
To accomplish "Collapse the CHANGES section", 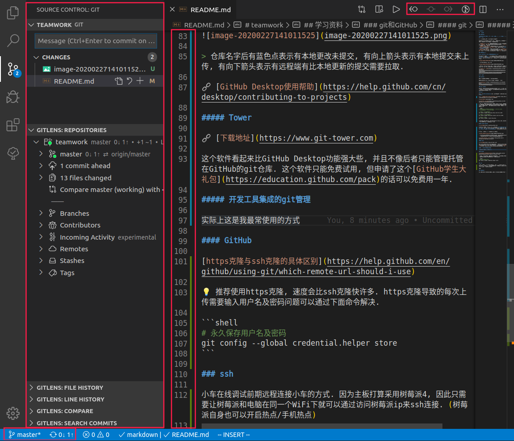I will point(36,57).
